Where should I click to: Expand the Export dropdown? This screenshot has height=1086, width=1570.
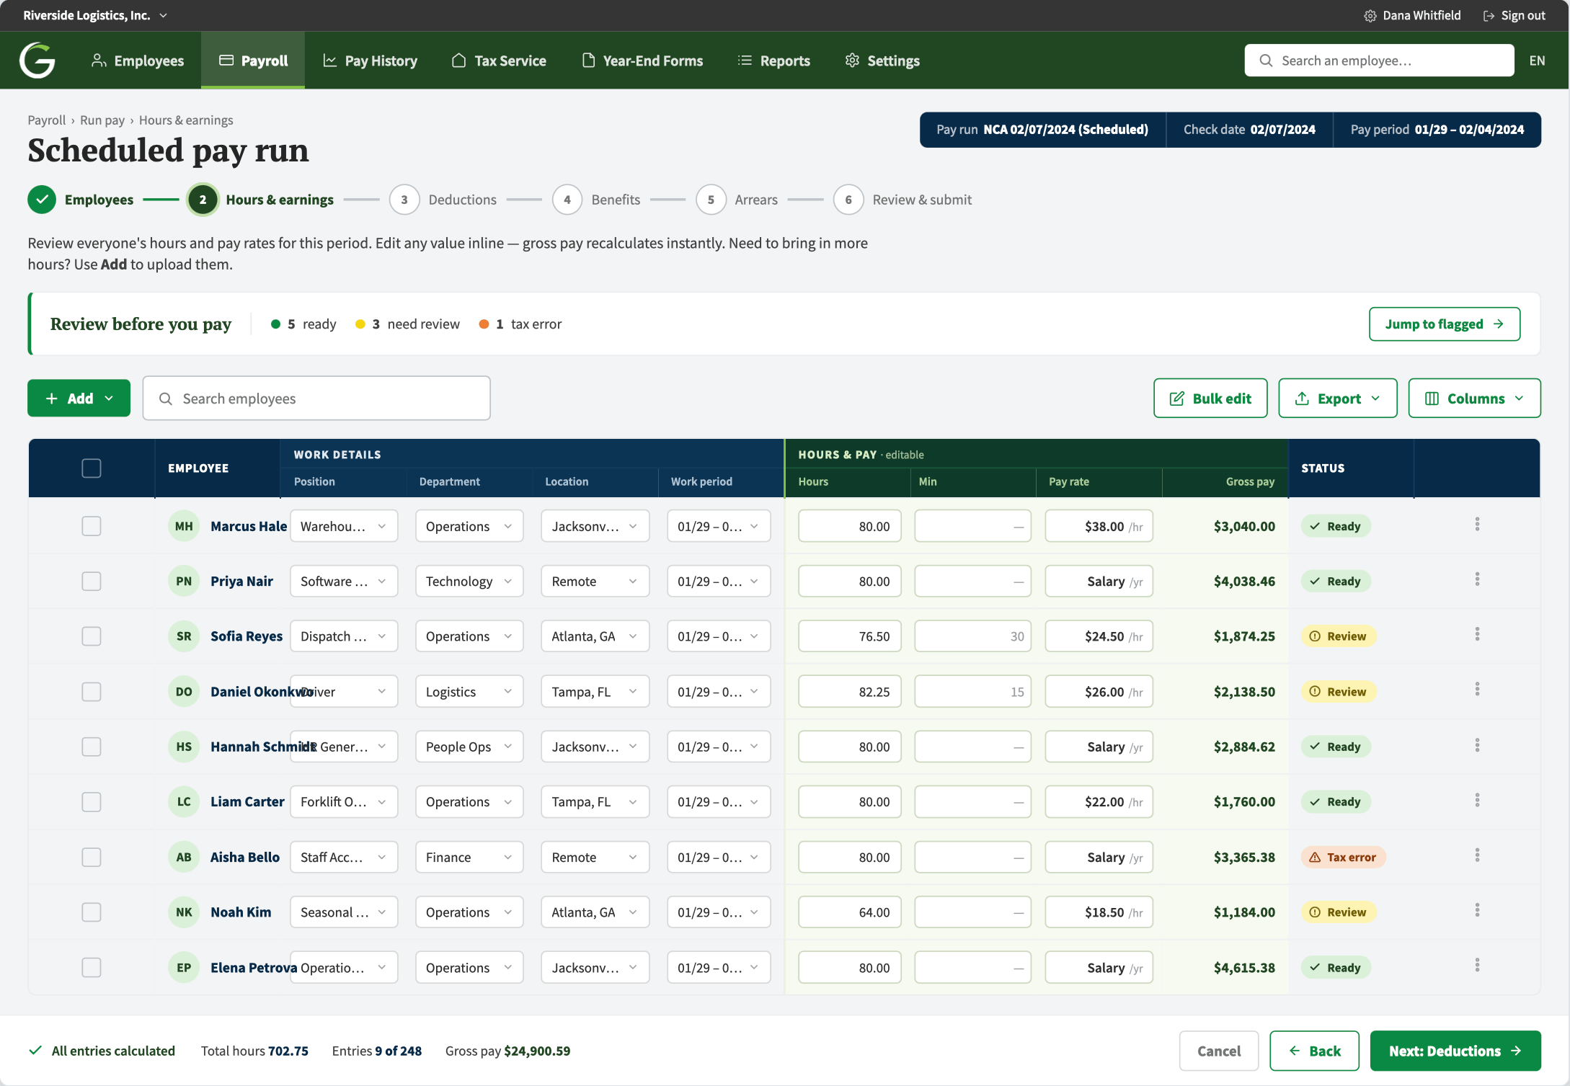[x=1338, y=399]
